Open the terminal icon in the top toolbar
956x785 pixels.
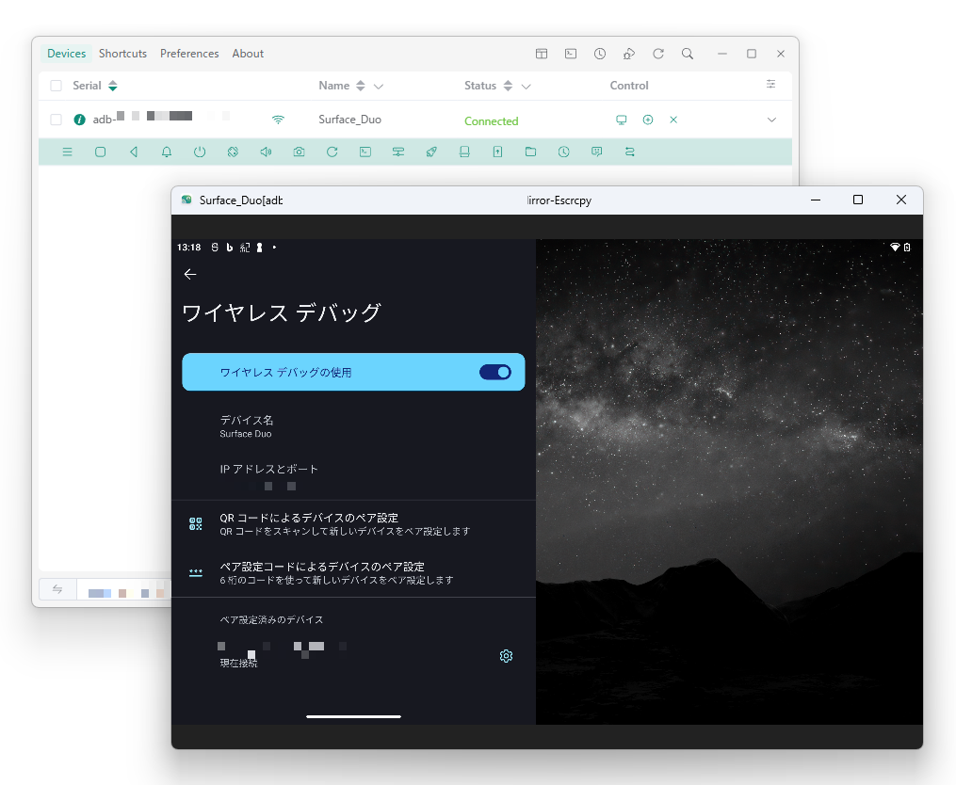coord(571,54)
